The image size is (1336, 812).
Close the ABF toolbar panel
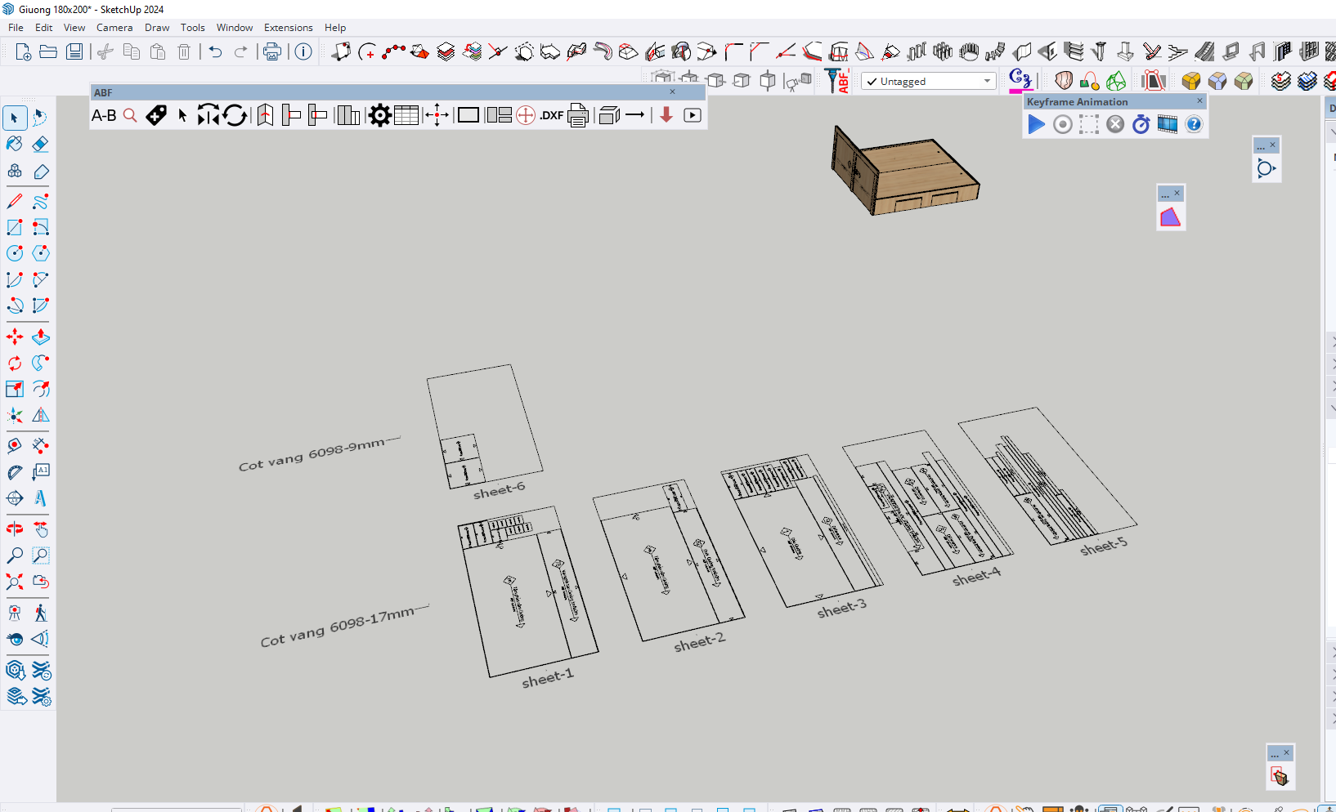coord(672,92)
